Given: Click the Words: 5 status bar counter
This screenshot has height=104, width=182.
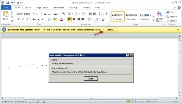Looking at the screenshot, I should point(22,101).
